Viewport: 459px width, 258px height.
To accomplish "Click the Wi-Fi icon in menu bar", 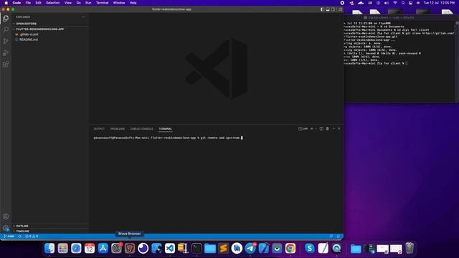I will click(x=395, y=3).
